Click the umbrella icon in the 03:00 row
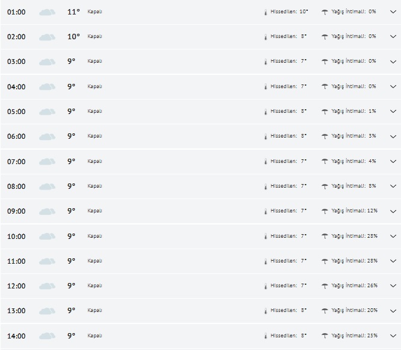Screen dimensions: 401x350 click(325, 62)
